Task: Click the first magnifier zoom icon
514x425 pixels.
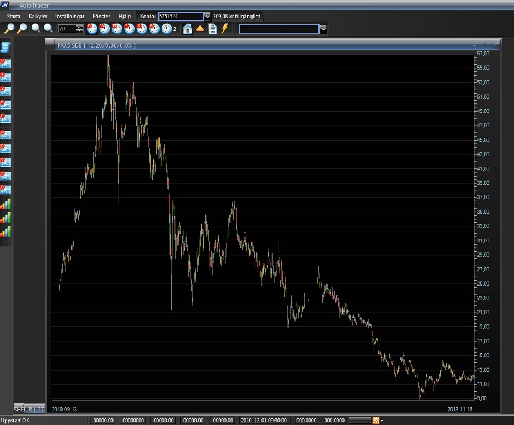Action: point(9,29)
